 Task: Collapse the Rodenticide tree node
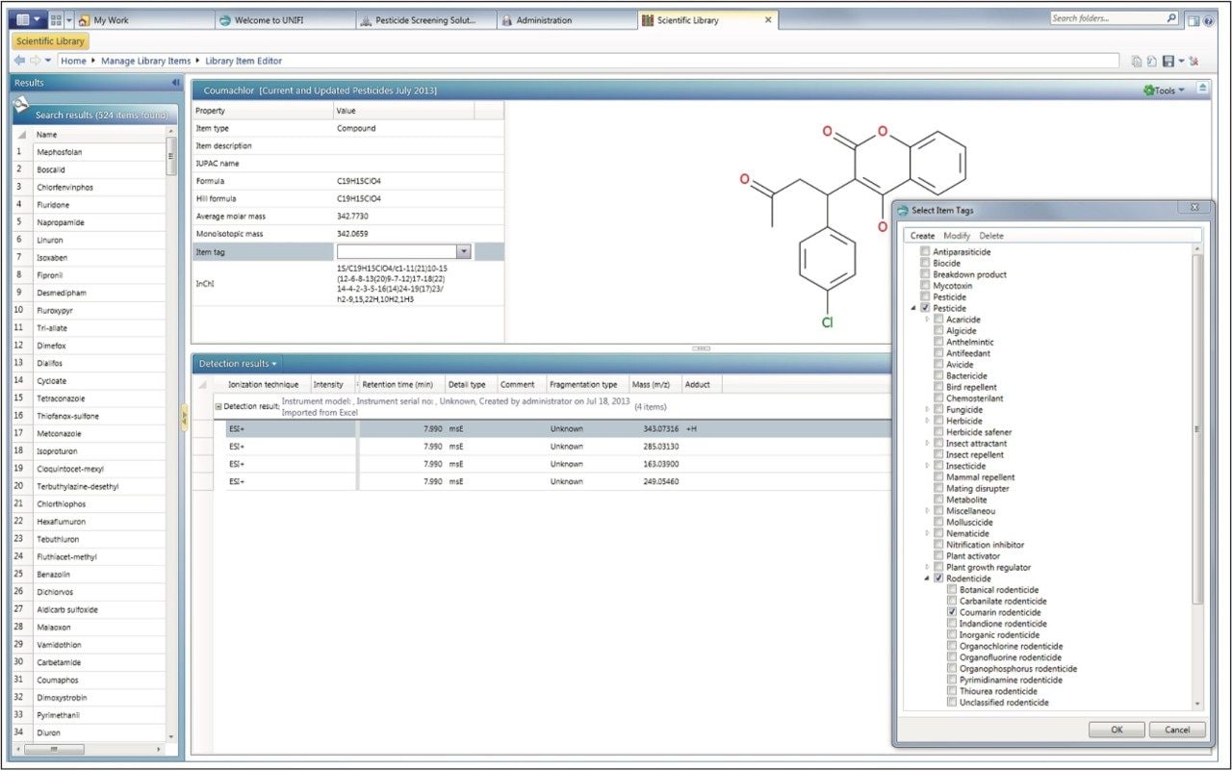pos(928,578)
